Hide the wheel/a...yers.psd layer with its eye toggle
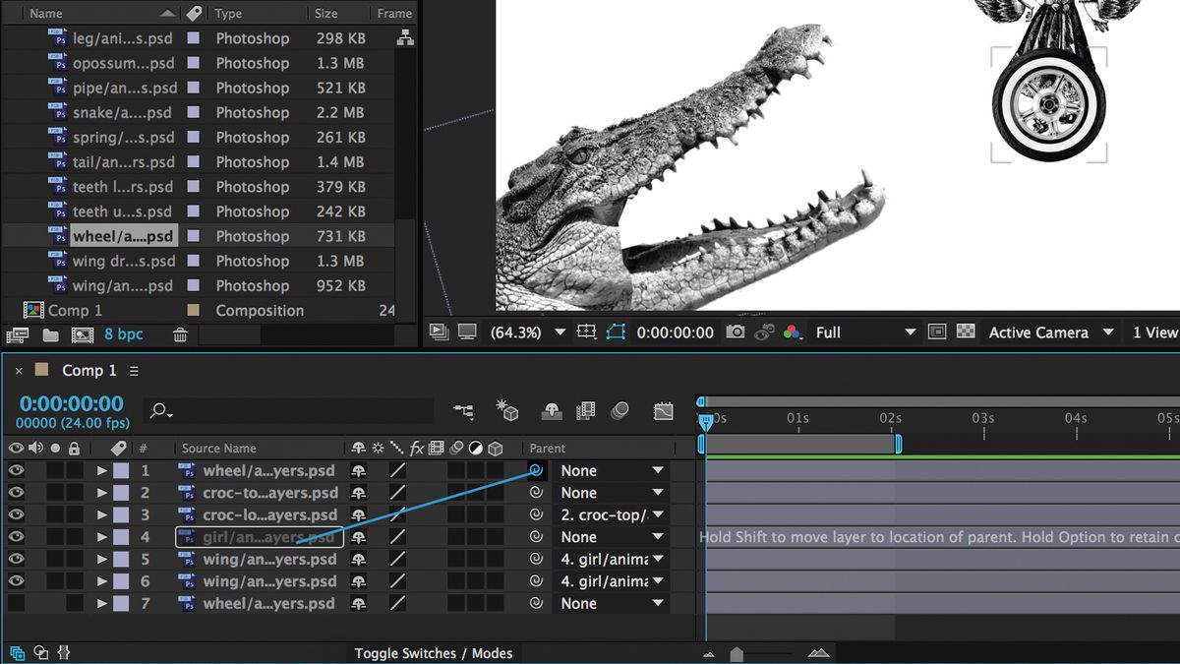 (x=14, y=470)
